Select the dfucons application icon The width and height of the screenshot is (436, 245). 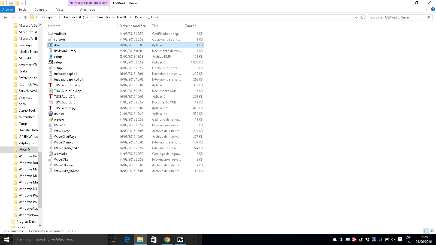(50, 45)
